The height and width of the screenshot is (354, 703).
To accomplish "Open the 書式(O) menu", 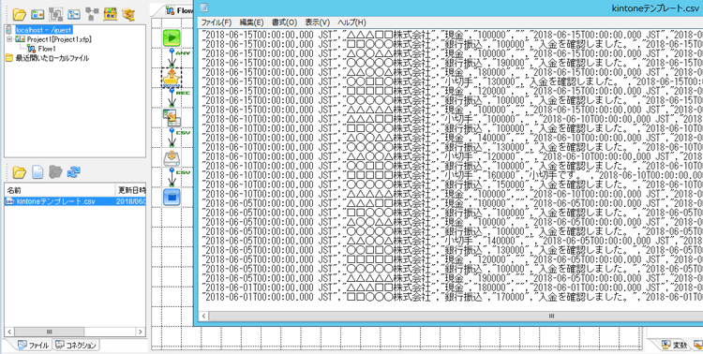I will [x=284, y=22].
